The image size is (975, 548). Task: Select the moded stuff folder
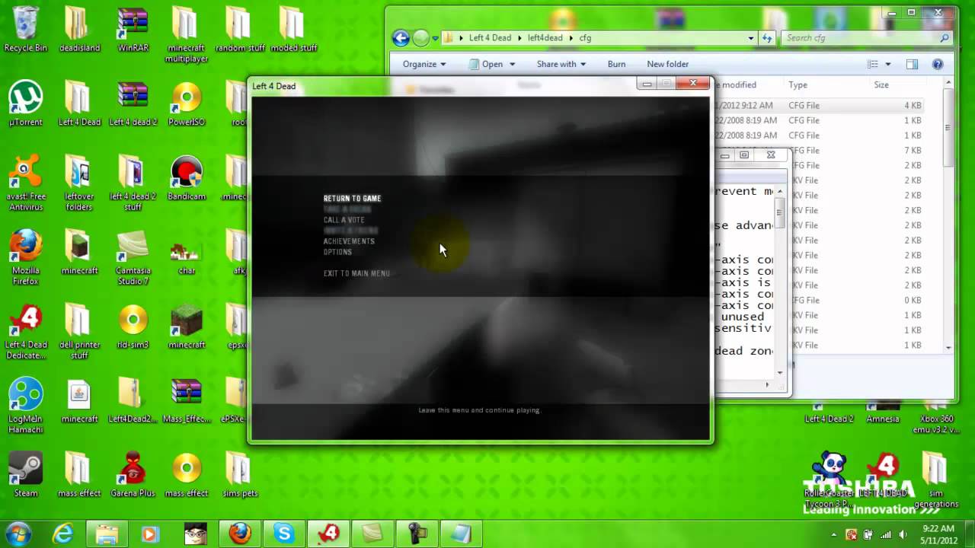point(293,30)
